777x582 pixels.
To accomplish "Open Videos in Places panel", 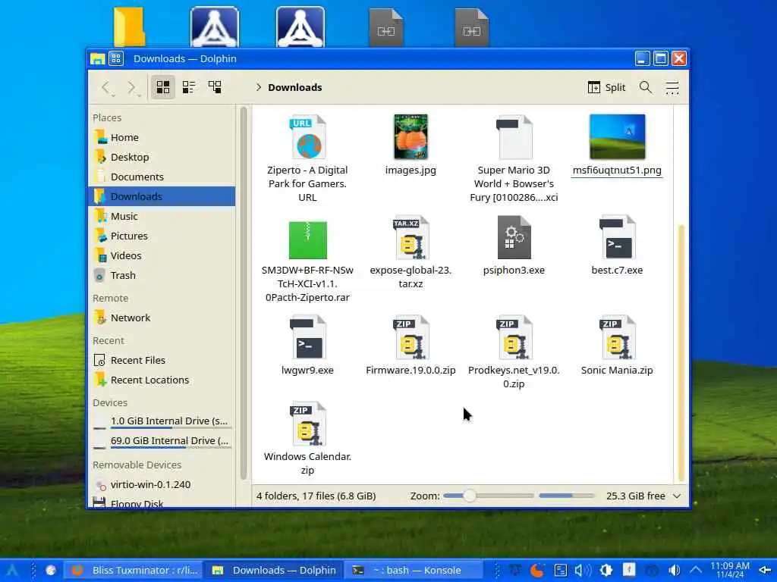I will pyautogui.click(x=162, y=256).
